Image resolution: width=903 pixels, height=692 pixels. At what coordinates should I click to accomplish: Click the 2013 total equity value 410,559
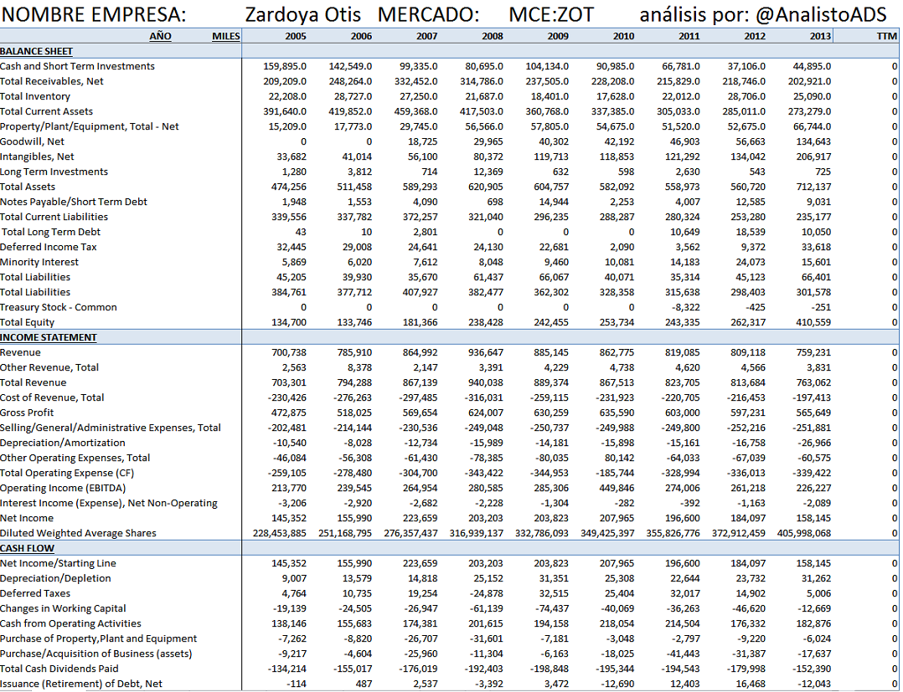[x=813, y=322]
